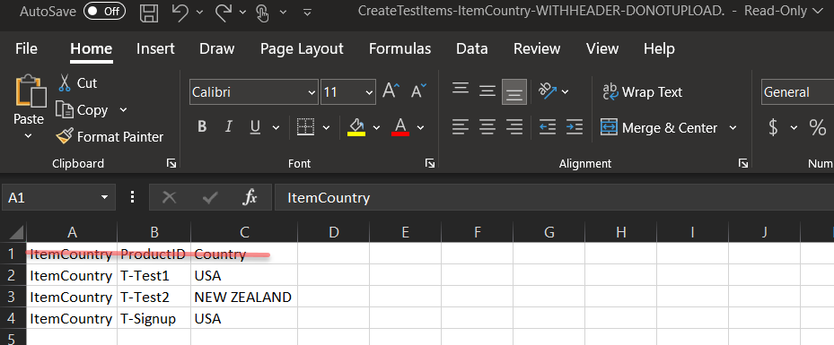Click the Borders icon
Image resolution: width=834 pixels, height=345 pixels.
305,127
